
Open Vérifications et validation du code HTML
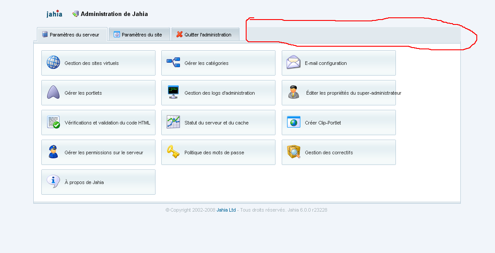coord(99,123)
